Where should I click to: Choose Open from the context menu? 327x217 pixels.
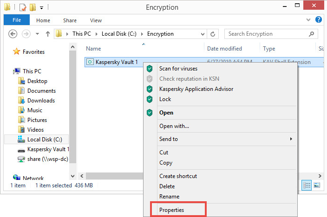[220, 113]
